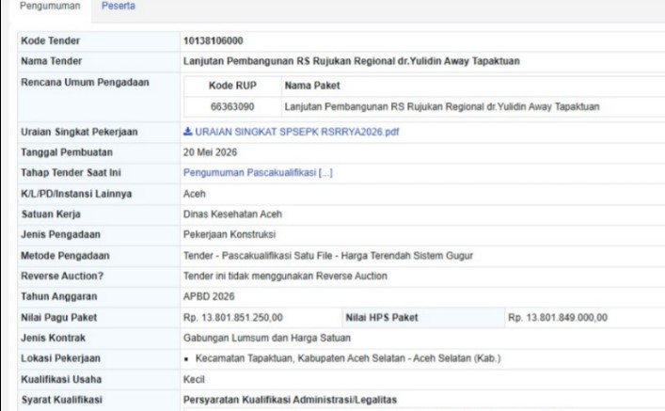Select the date 20 Mei 2026
Image resolution: width=665 pixels, height=411 pixels.
(210, 152)
